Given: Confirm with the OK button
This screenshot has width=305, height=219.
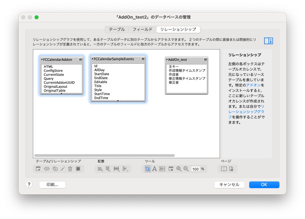Looking at the screenshot, I should click(x=264, y=184).
